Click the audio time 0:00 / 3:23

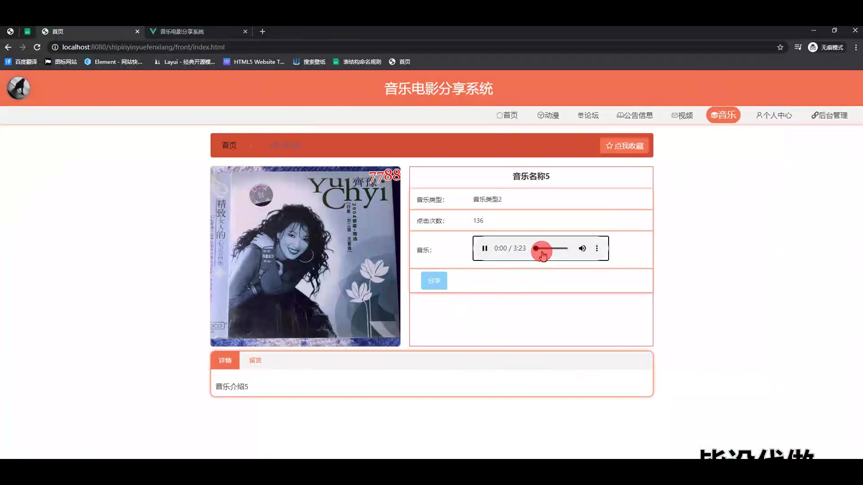tap(510, 248)
